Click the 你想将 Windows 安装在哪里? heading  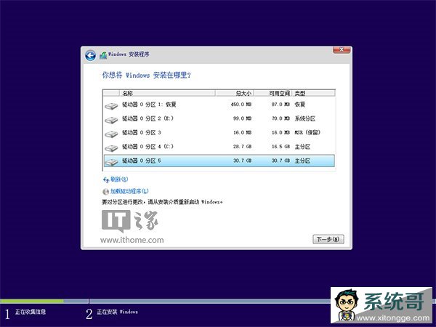coord(146,75)
